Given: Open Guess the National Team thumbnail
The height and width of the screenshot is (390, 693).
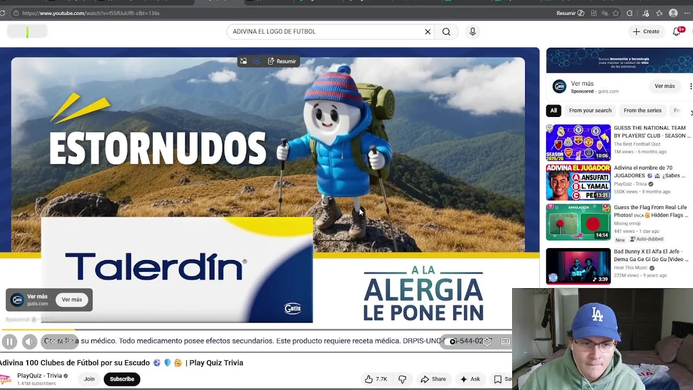Looking at the screenshot, I should click(578, 142).
